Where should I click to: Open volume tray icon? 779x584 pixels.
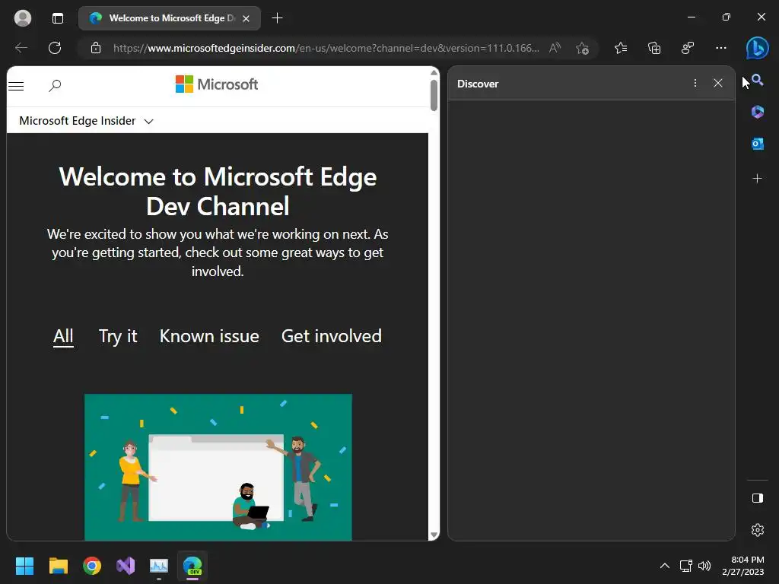(704, 566)
